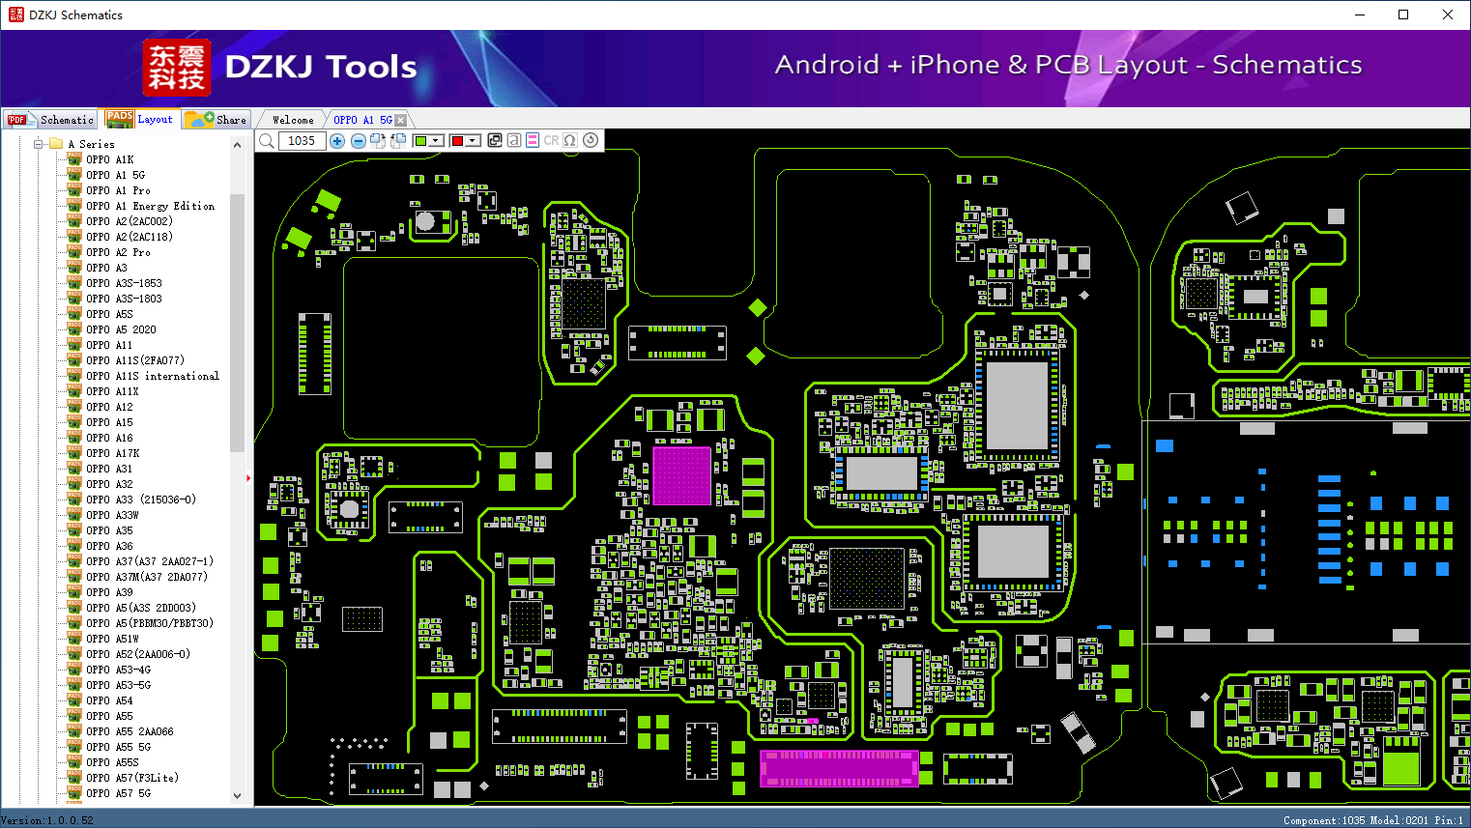Select OPPO A57(F3Lite) entry
Viewport: 1471px width, 828px height.
[x=132, y=778]
